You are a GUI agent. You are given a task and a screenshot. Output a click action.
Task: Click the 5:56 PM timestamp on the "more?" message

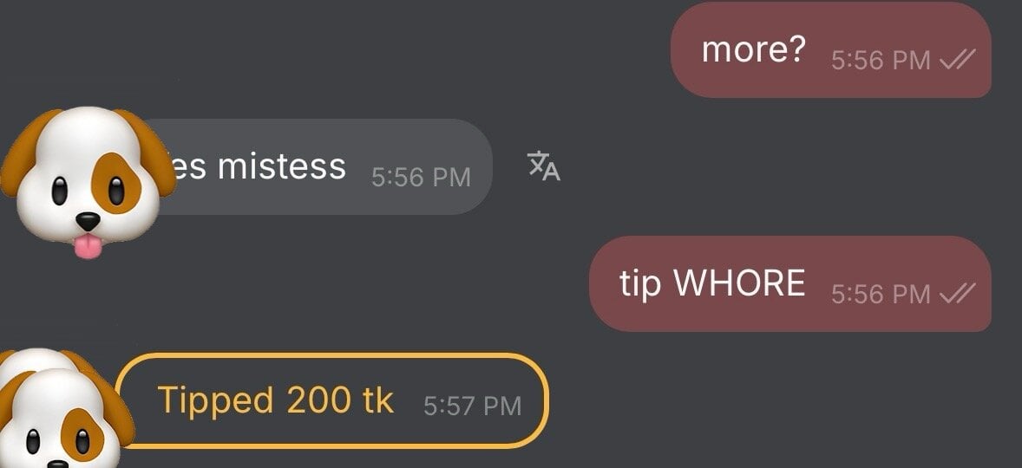(x=881, y=61)
